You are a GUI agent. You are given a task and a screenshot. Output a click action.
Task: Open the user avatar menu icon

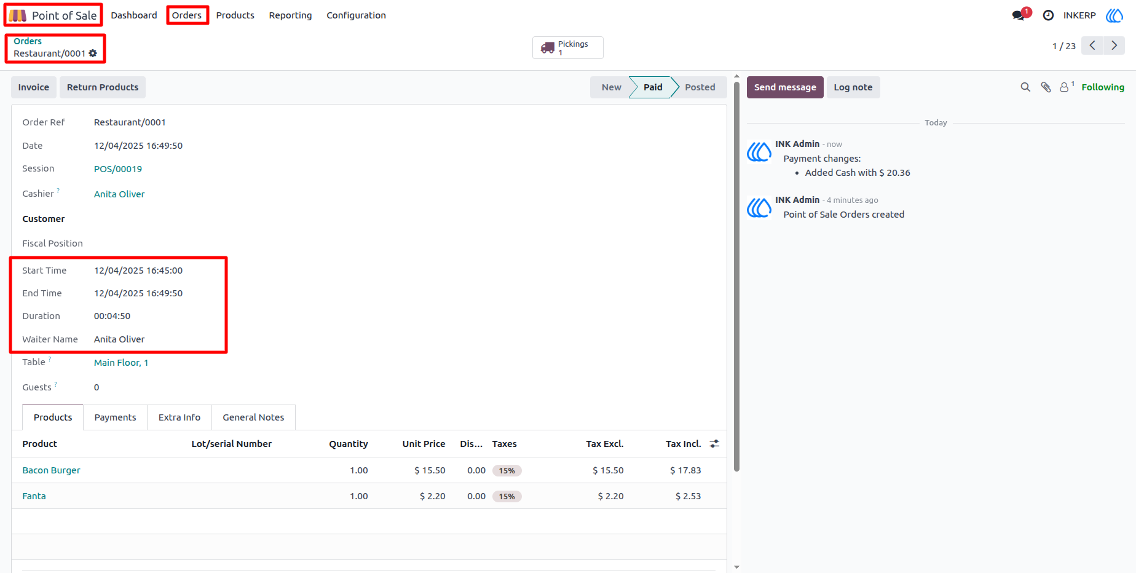coord(1114,15)
